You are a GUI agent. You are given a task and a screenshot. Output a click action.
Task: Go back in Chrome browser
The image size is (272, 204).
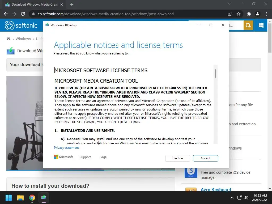tap(6, 14)
